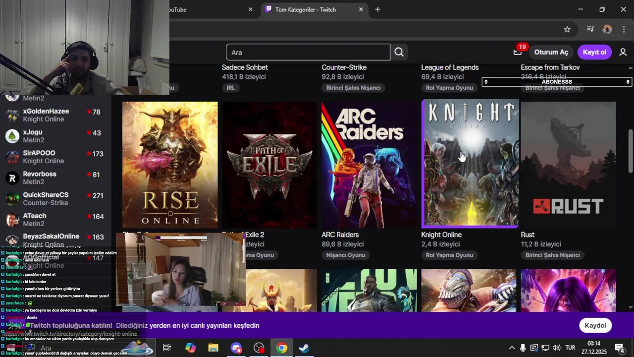Open ARC Raiders title link below cover

point(340,235)
